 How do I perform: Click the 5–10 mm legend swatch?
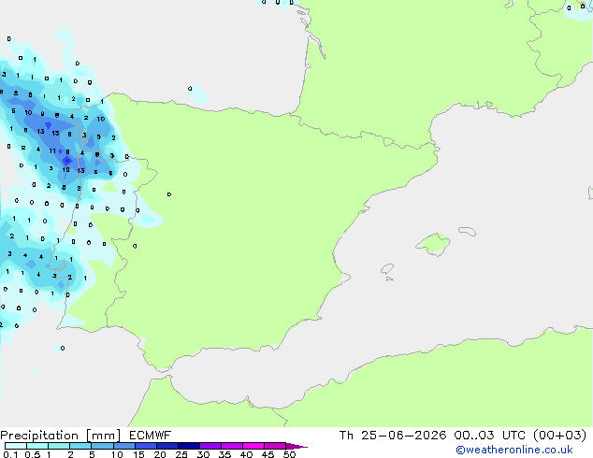pyautogui.click(x=102, y=446)
